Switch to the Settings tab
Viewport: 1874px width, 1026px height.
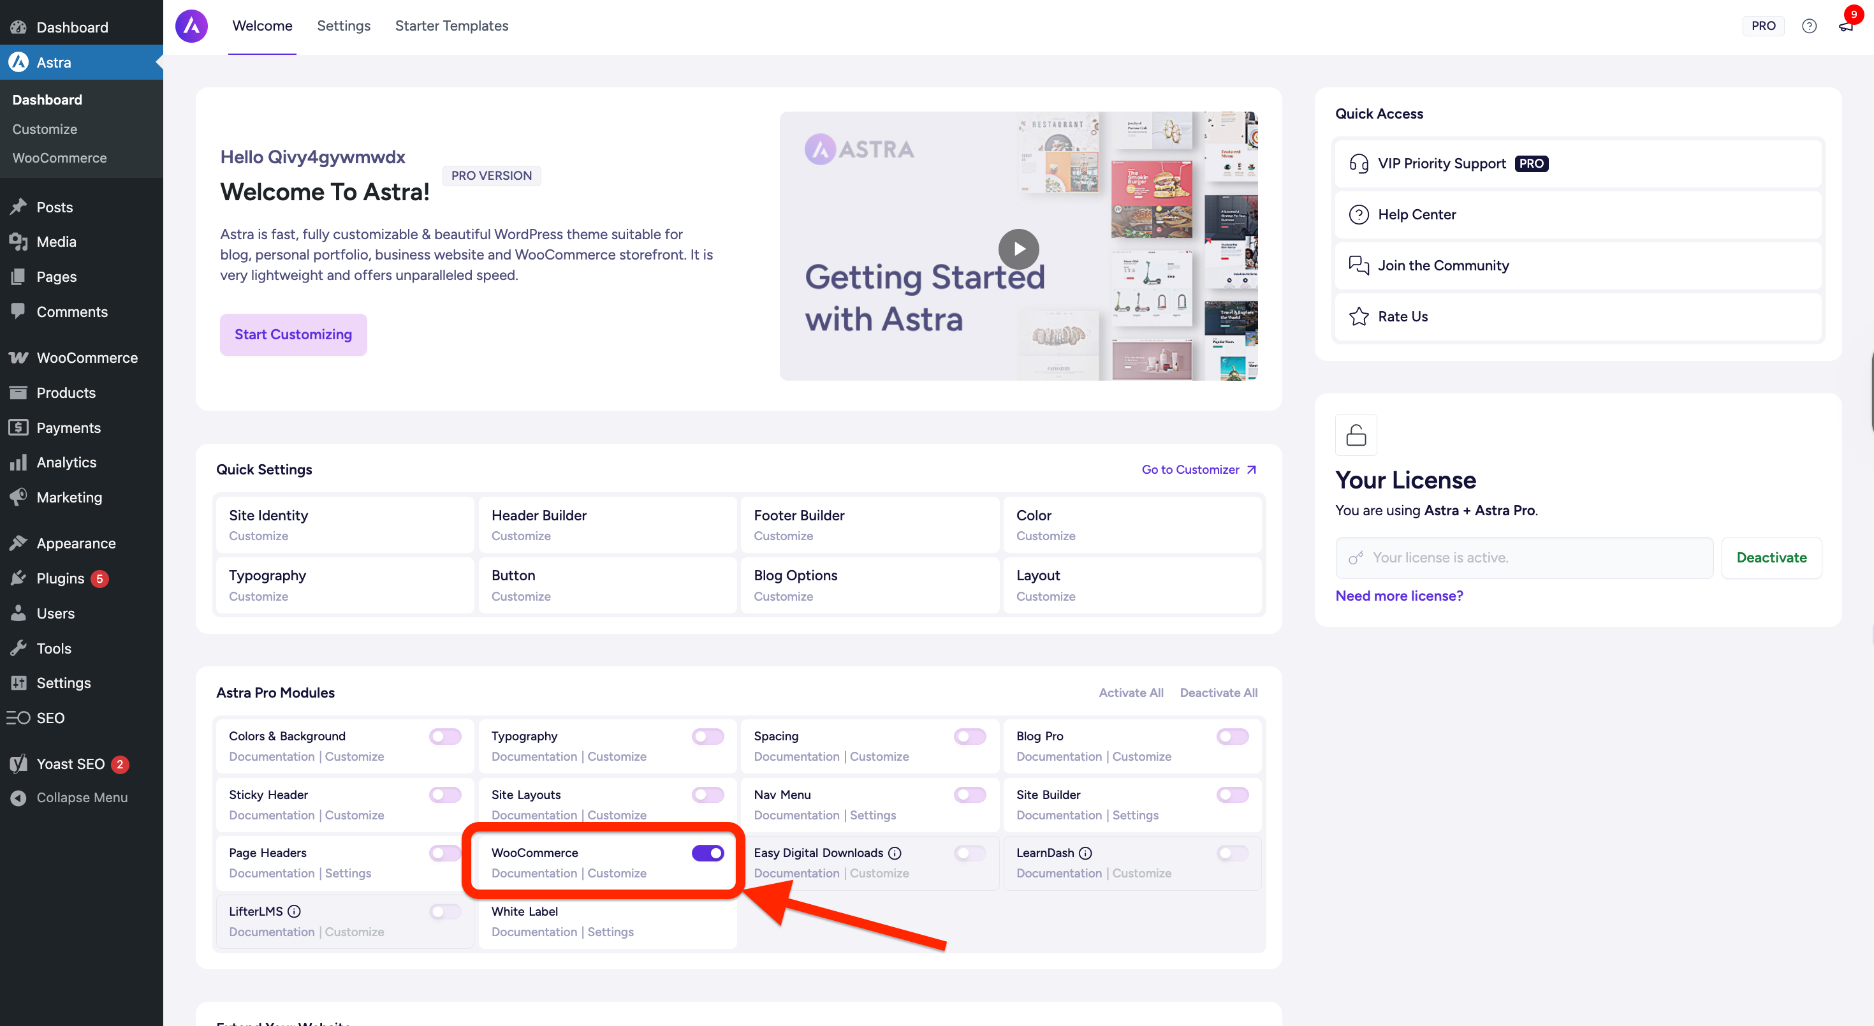[x=344, y=26]
